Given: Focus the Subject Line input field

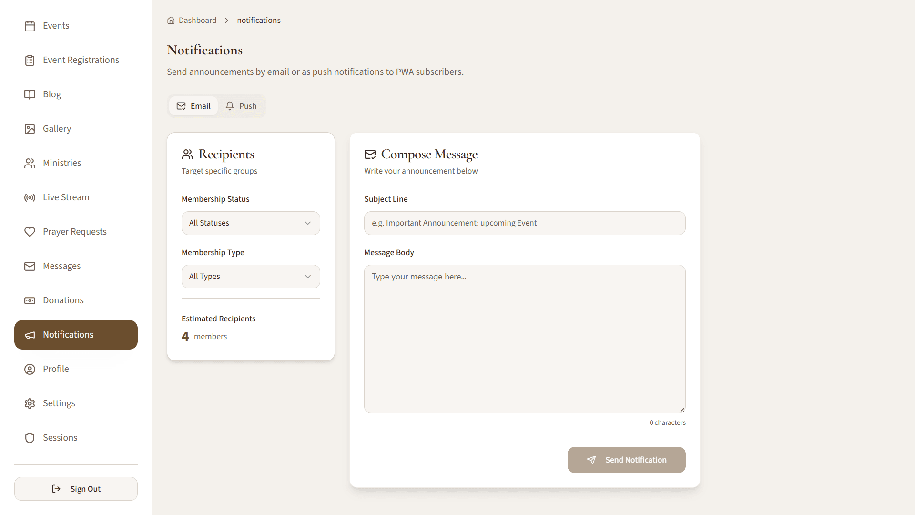Looking at the screenshot, I should pos(525,223).
